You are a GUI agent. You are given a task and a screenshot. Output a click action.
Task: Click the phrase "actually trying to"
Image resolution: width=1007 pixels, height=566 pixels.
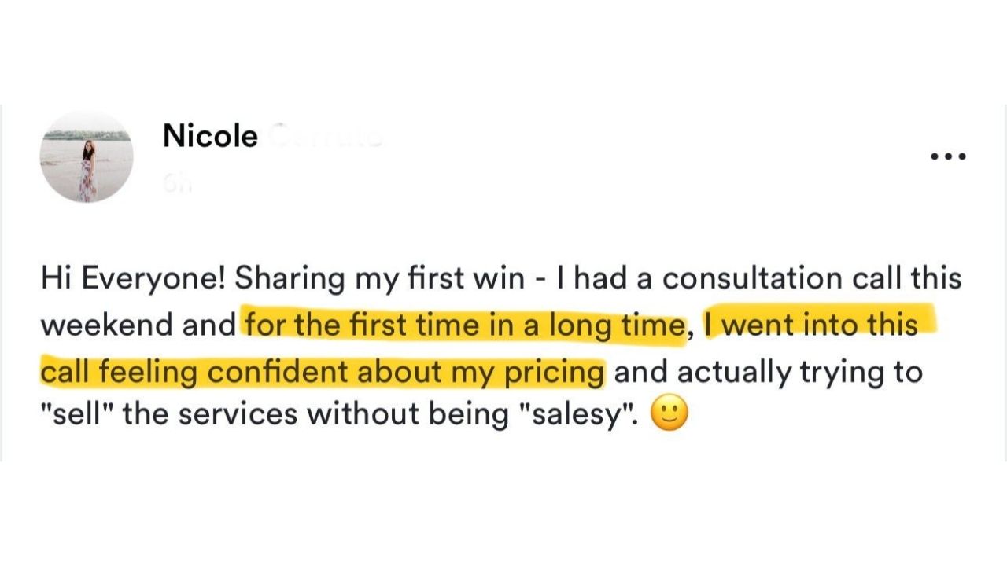coord(799,370)
